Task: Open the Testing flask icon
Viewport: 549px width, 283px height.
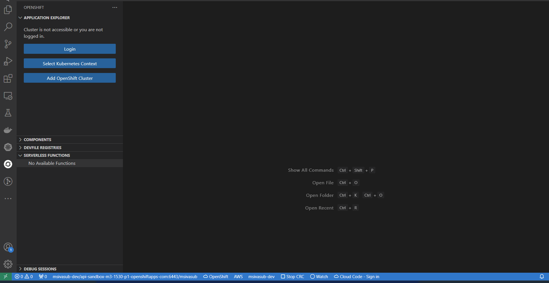Action: tap(8, 113)
